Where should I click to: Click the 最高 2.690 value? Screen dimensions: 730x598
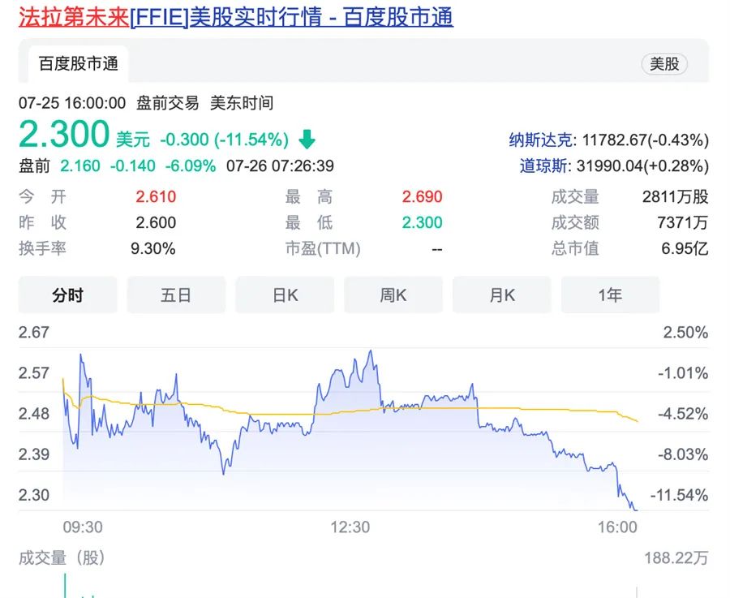click(422, 197)
